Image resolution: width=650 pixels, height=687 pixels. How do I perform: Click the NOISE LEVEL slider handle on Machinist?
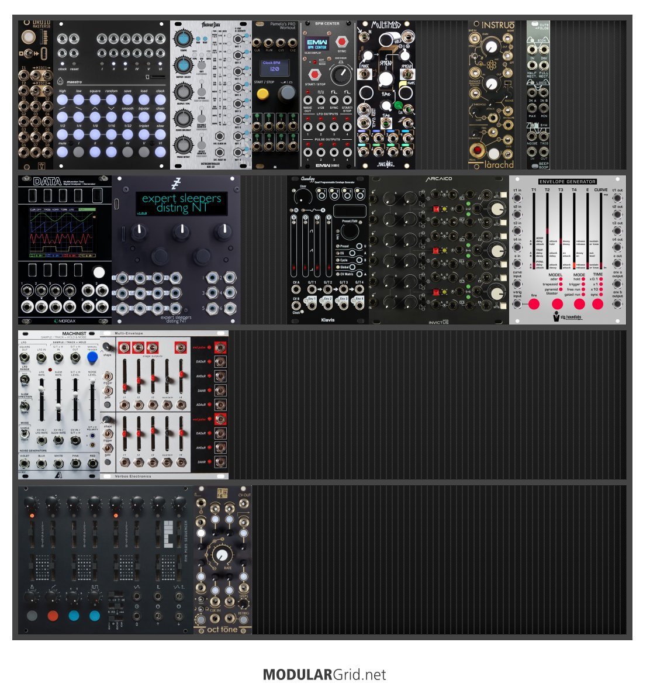point(92,382)
